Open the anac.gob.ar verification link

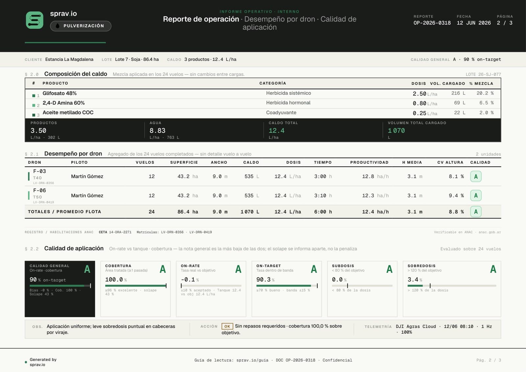[490, 232]
